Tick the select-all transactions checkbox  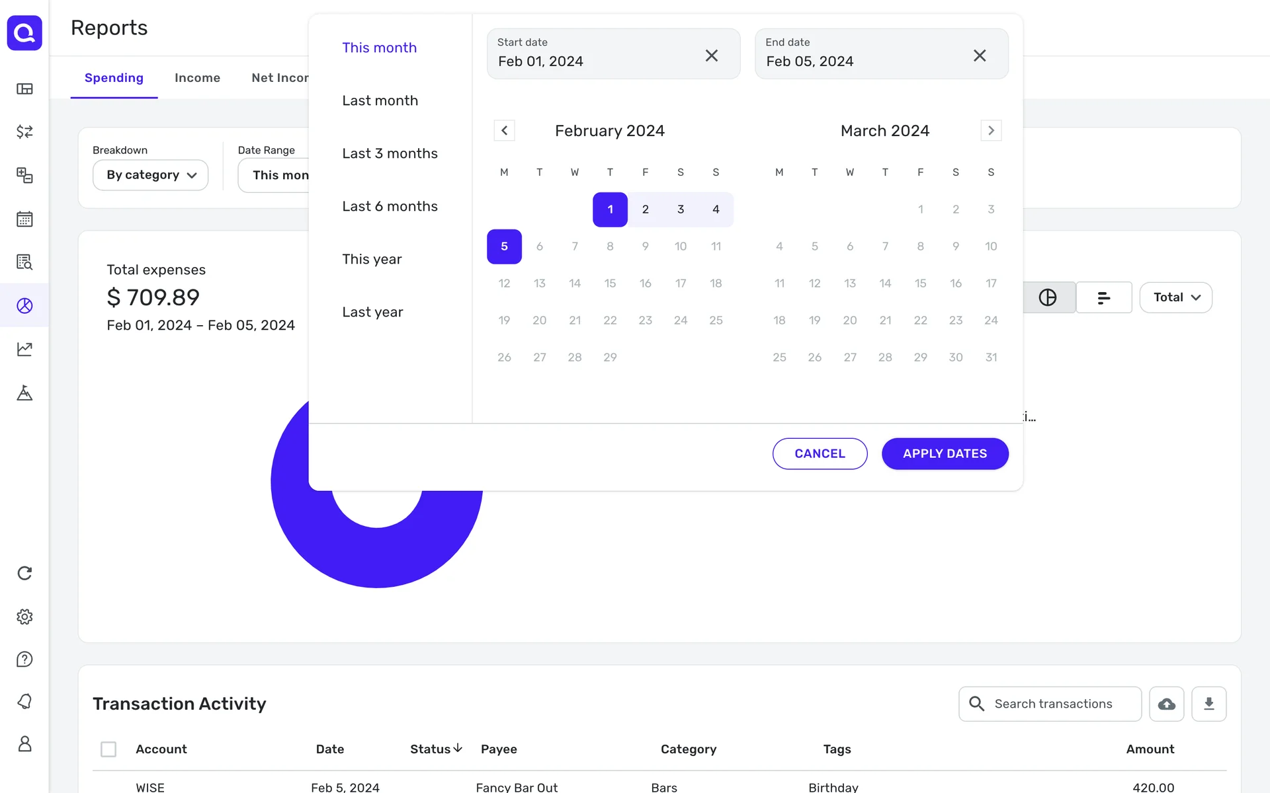coord(108,749)
